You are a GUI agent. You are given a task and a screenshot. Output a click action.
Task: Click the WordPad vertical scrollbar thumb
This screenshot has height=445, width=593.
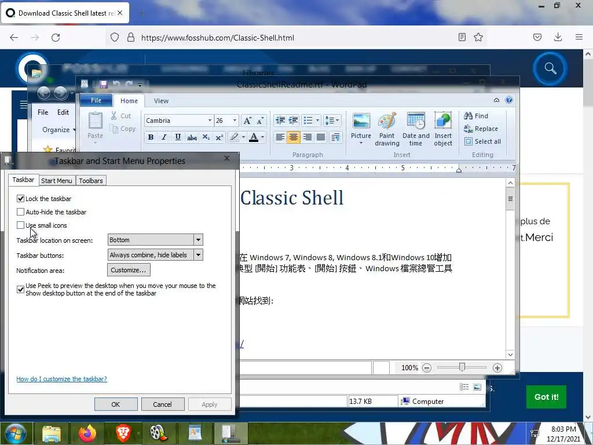(510, 199)
